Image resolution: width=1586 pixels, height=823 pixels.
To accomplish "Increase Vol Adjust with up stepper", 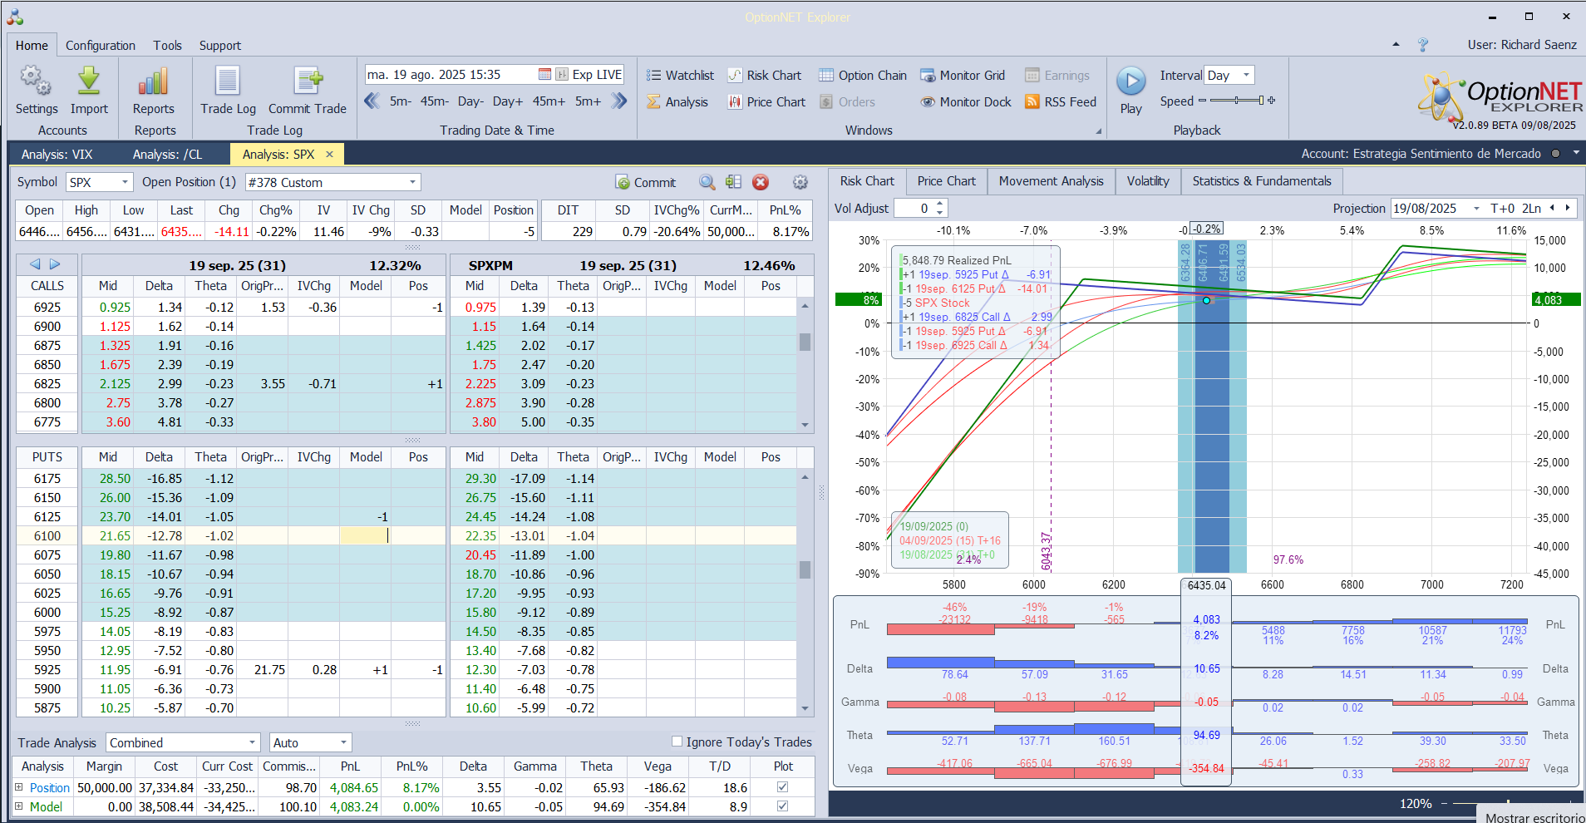I will [x=939, y=205].
